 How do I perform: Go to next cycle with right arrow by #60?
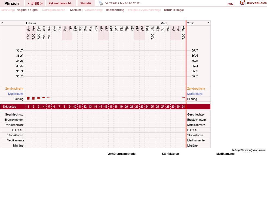[x=41, y=4]
